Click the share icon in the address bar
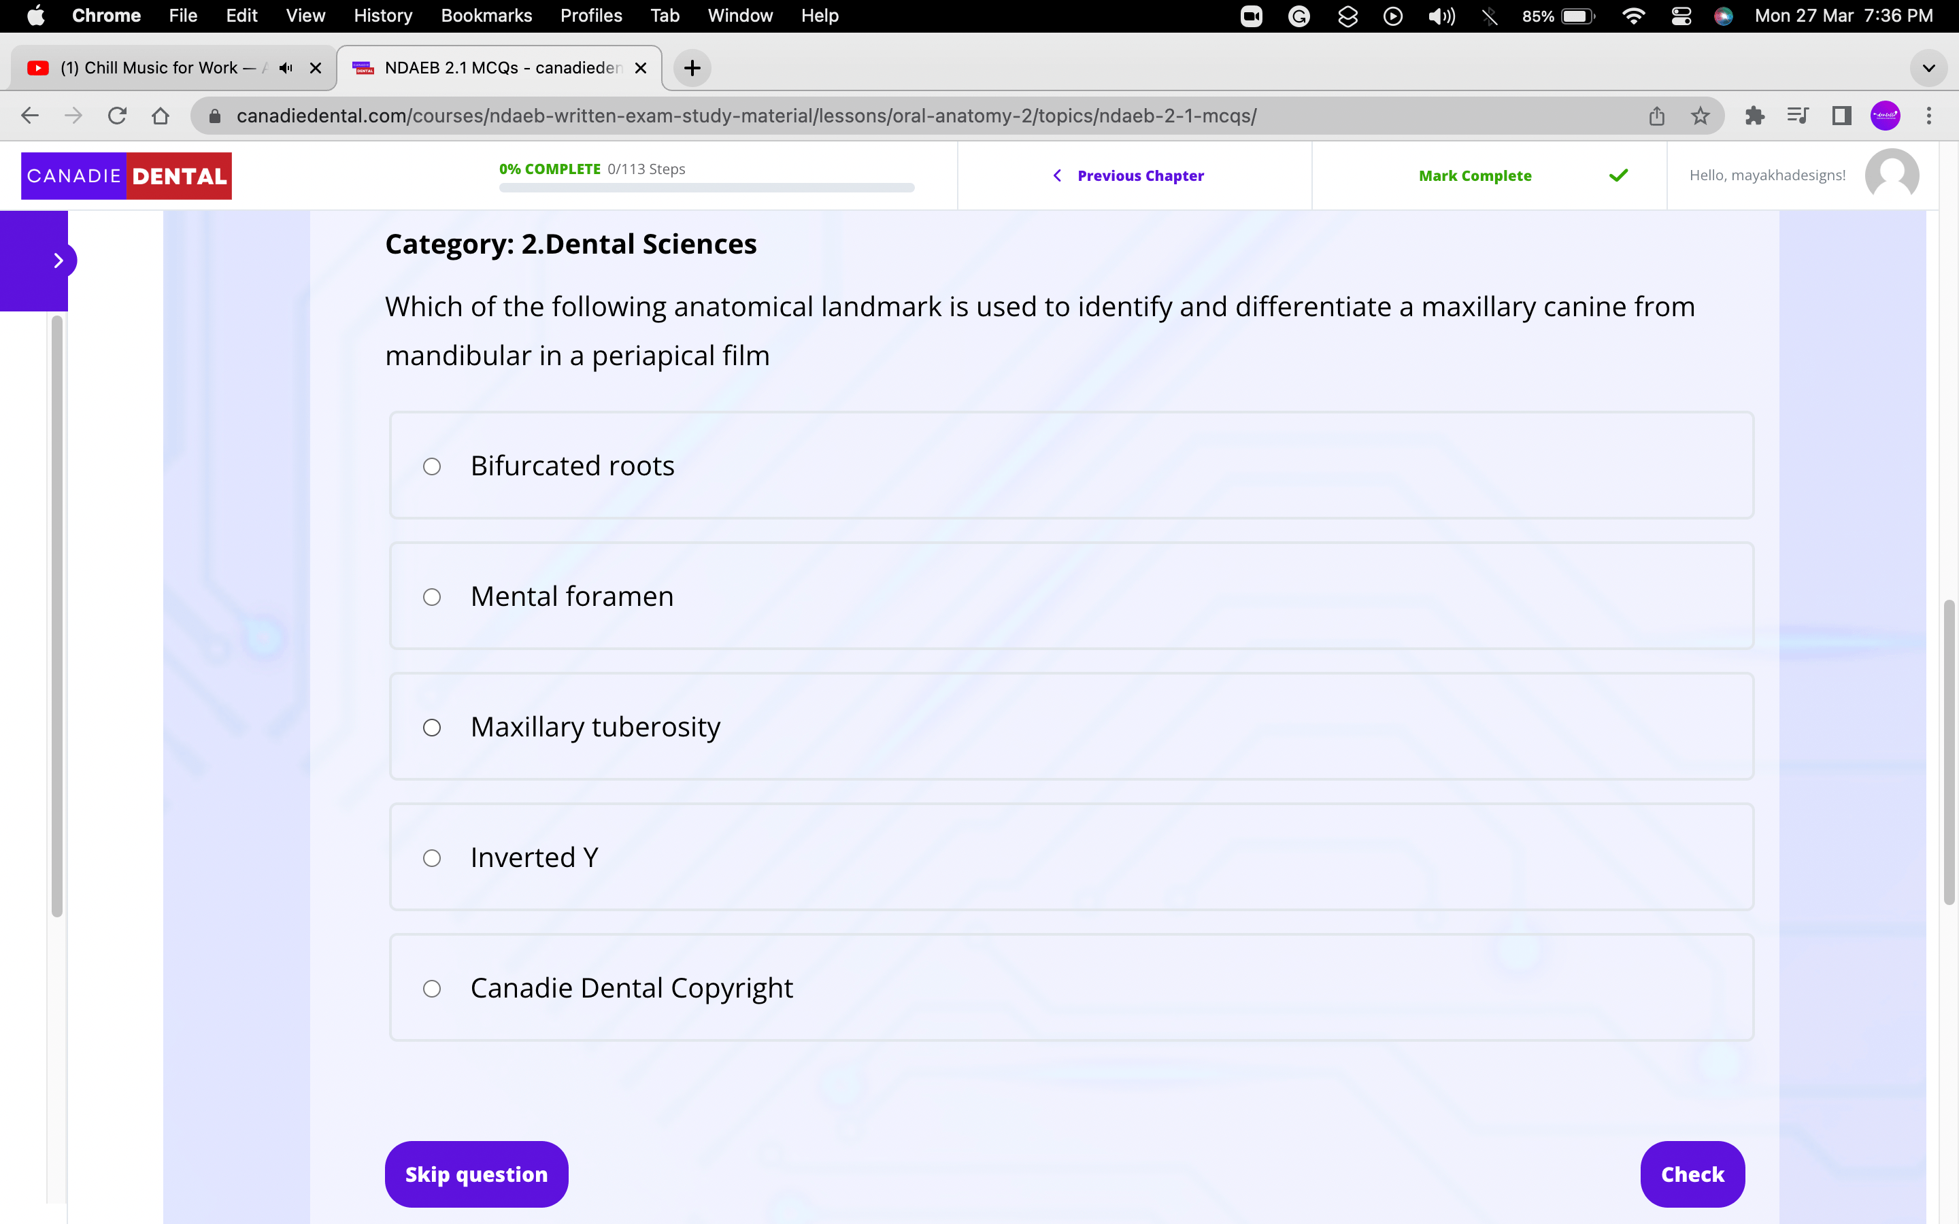The height and width of the screenshot is (1224, 1959). 1656,116
